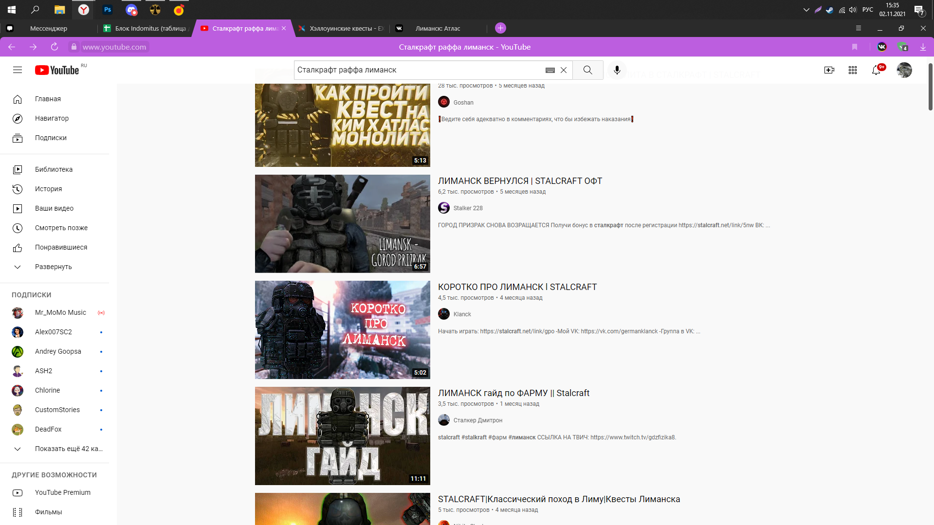Click the search input field
Image resolution: width=934 pixels, height=525 pixels.
point(419,70)
